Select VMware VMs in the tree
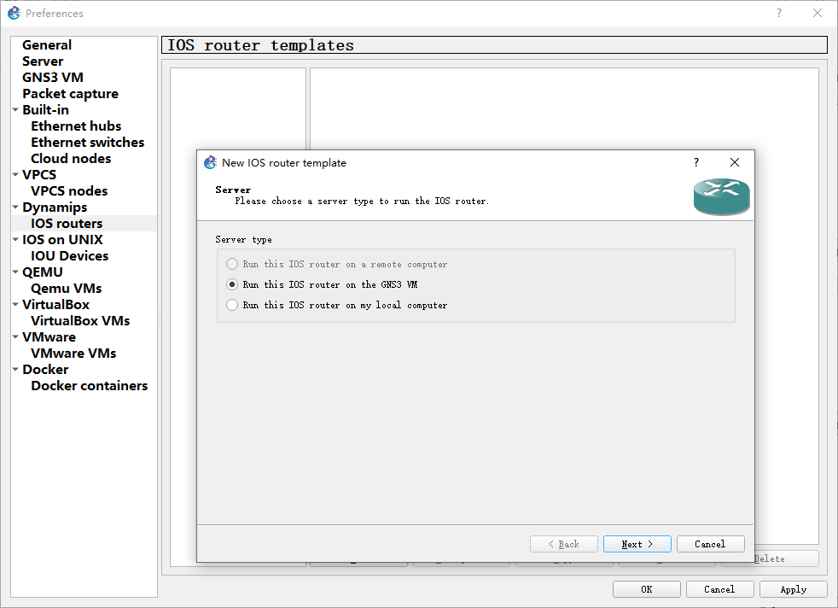 tap(73, 353)
